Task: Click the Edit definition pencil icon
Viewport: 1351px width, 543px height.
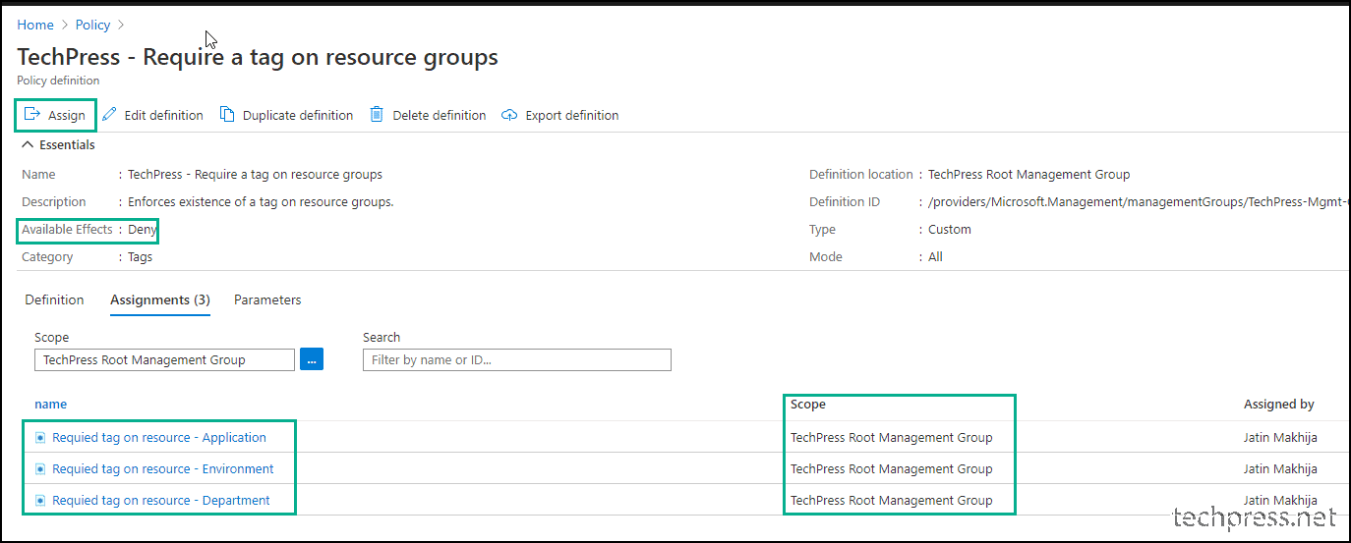Action: 109,115
